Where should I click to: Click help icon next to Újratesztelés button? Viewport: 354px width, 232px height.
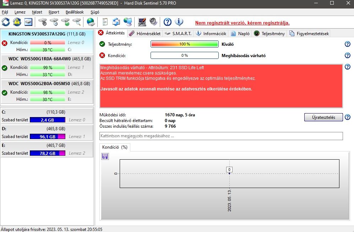click(x=348, y=117)
